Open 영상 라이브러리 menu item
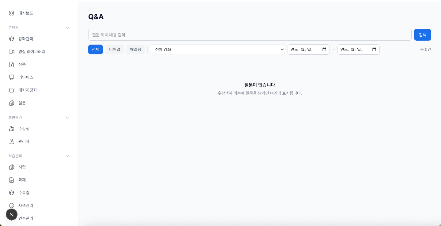 click(39, 52)
